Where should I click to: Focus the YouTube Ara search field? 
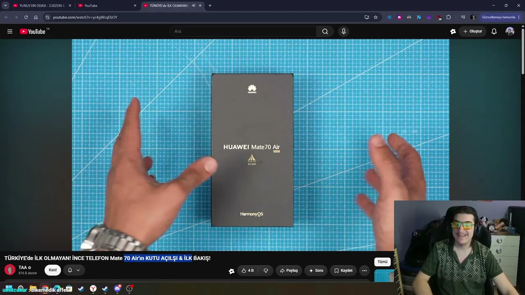tap(243, 32)
